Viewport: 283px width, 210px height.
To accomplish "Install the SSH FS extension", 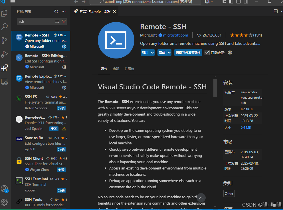I will (x=61, y=108).
